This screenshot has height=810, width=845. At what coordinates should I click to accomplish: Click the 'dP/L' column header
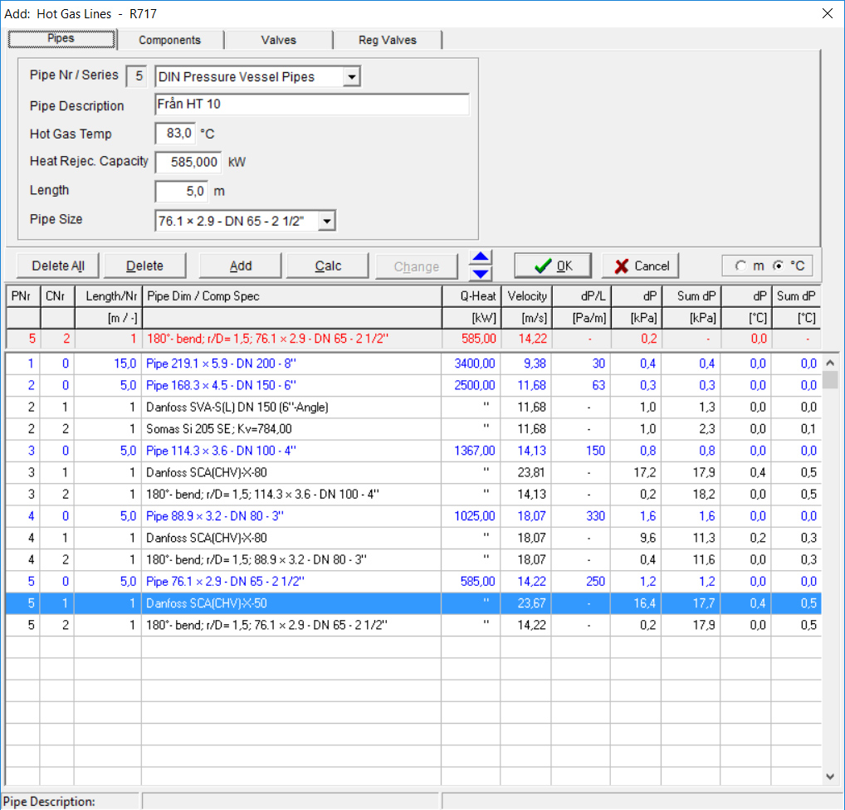pos(582,296)
